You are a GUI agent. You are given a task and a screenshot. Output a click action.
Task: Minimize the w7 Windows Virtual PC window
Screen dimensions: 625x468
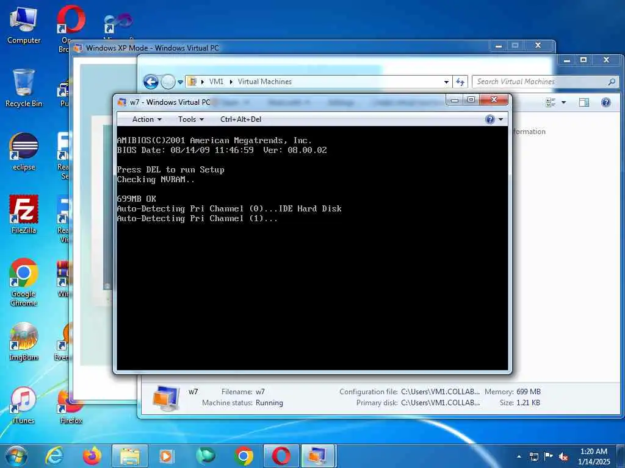click(x=454, y=100)
